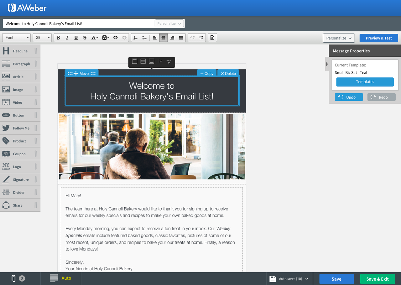Image resolution: width=401 pixels, height=285 pixels.
Task: Click the Welcome headline text
Action: (152, 91)
